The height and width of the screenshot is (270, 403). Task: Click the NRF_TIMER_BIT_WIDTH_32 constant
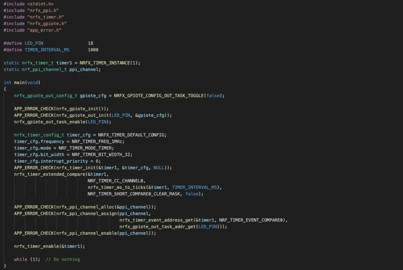click(x=101, y=154)
